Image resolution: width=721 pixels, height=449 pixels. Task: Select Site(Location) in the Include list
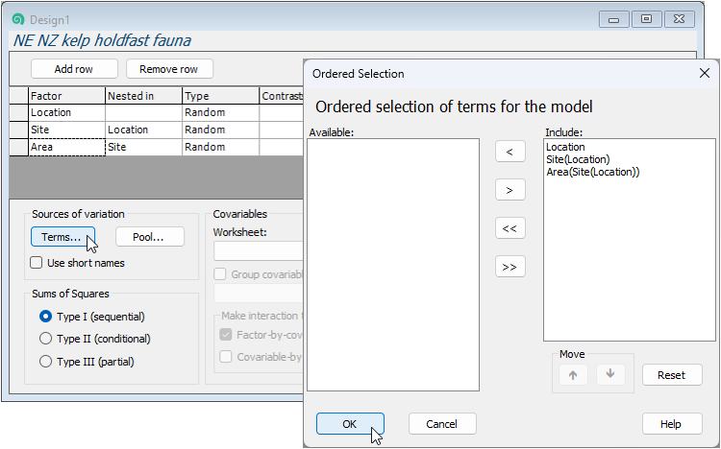point(578,159)
